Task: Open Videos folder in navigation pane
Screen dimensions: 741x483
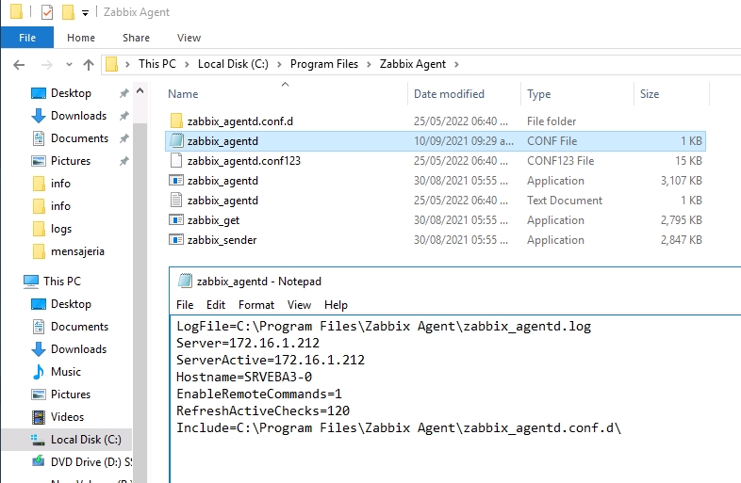Action: (67, 417)
